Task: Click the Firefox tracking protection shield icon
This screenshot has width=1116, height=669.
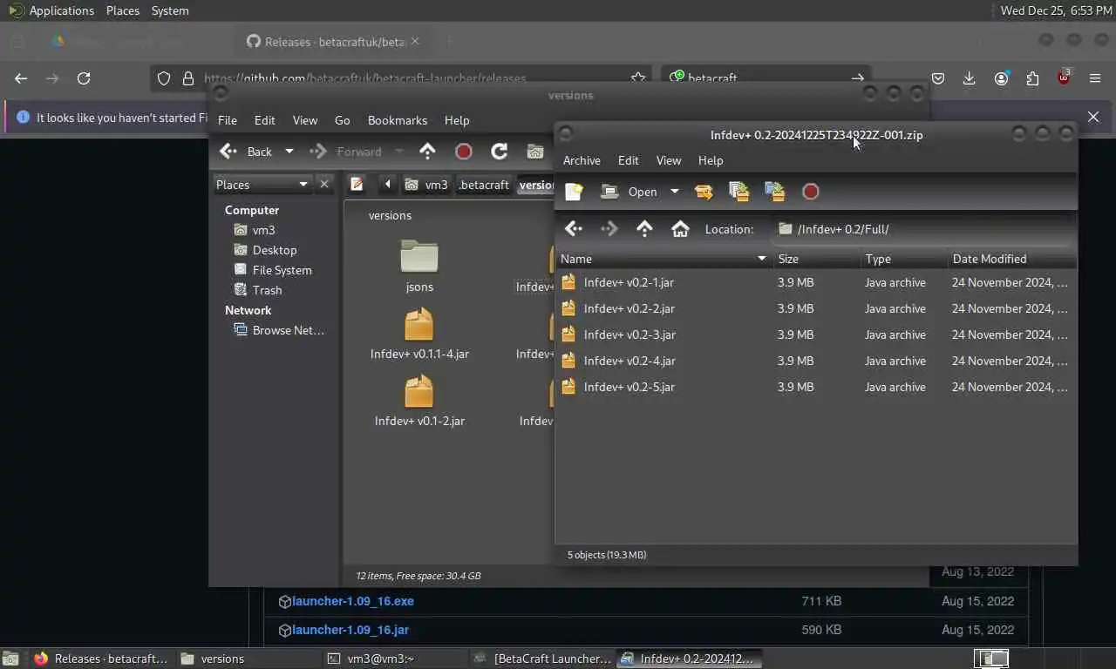Action: [164, 78]
